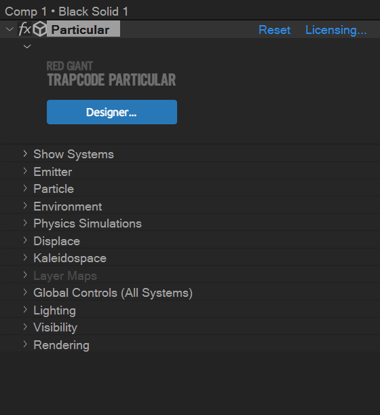This screenshot has width=380, height=415.
Task: Select the Global Controls (All Systems) label
Action: [x=113, y=293]
